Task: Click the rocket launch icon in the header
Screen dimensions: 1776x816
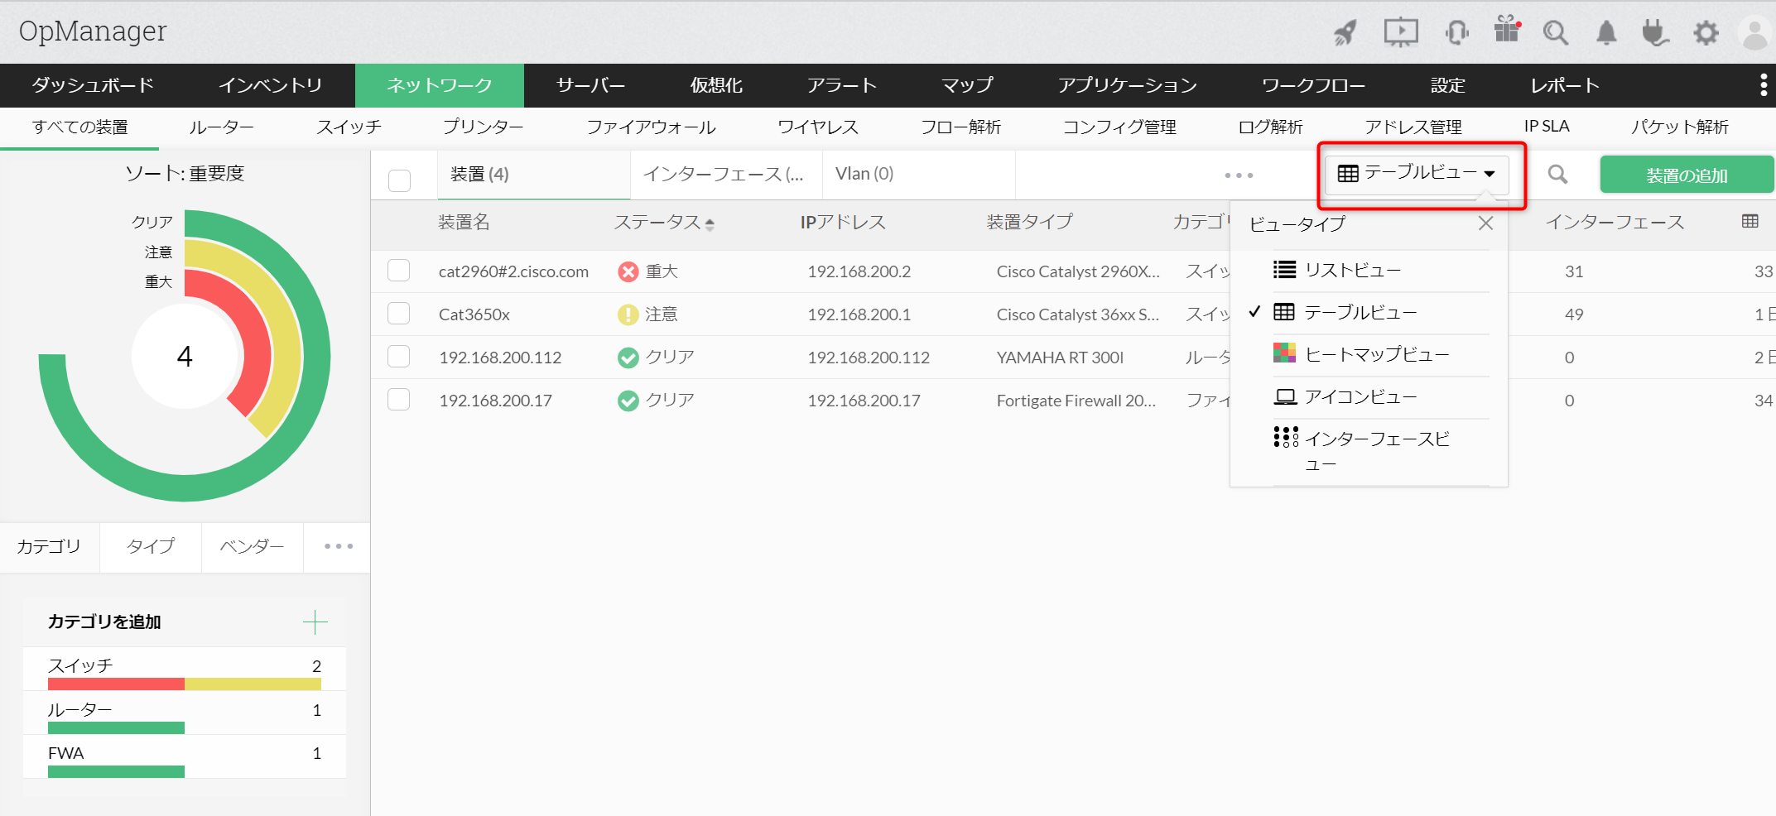Action: point(1344,31)
